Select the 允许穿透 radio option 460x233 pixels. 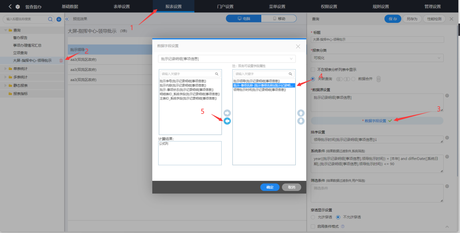(313, 217)
